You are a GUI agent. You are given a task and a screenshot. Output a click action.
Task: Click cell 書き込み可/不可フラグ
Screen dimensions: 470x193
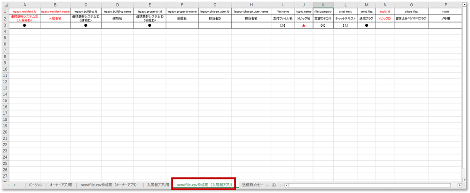411,18
